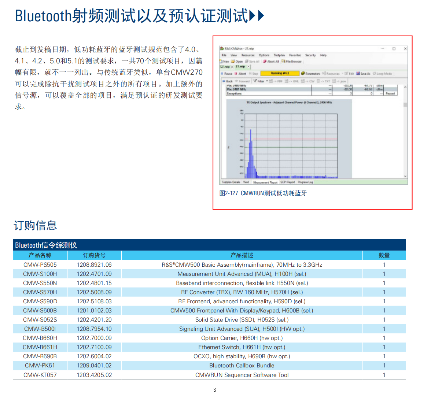This screenshot has height=396, width=431.
Task: Click figure caption 图2-127 CMWRUN测试低功耗蓝牙
Action: point(263,193)
